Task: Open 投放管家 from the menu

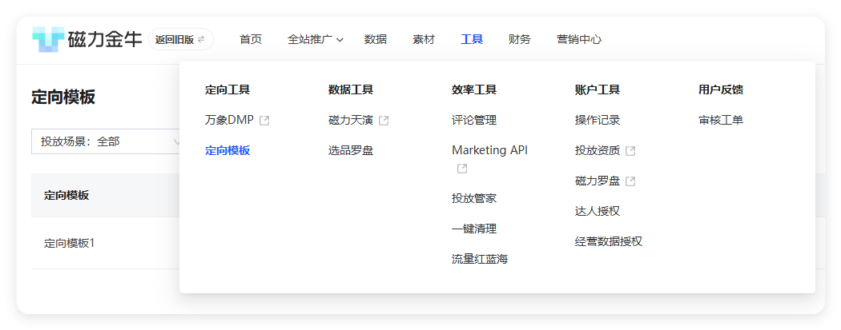Action: (x=474, y=198)
